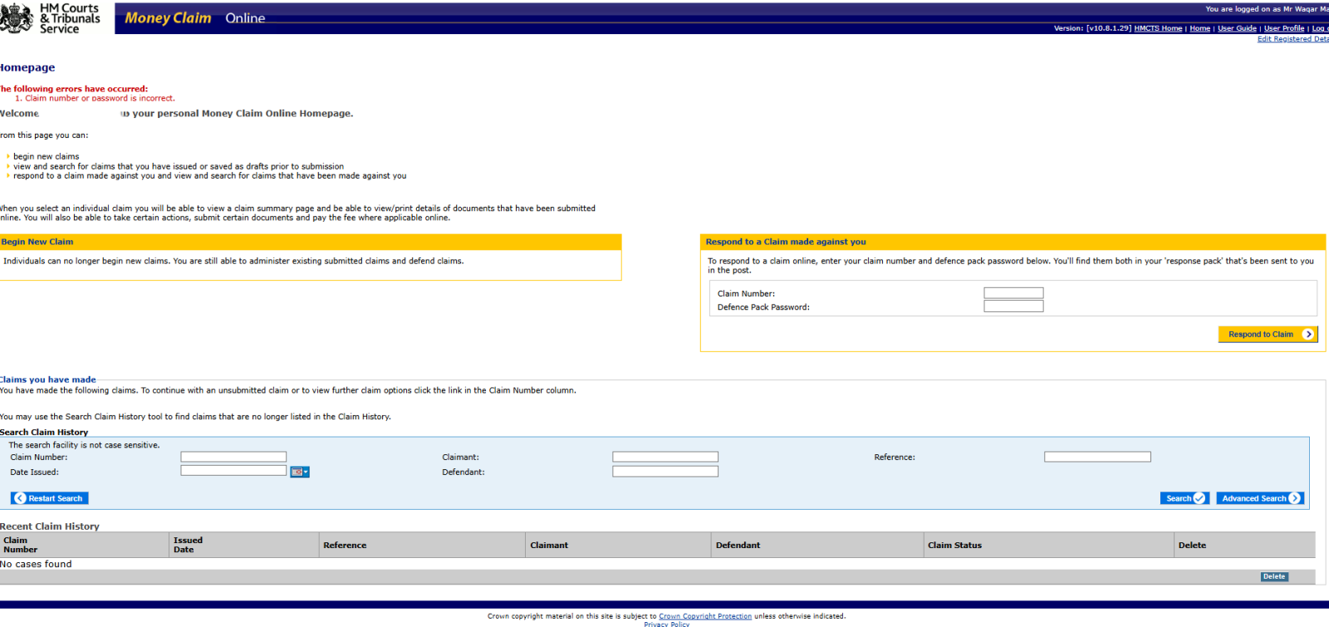Open the User Profile link

(1284, 28)
